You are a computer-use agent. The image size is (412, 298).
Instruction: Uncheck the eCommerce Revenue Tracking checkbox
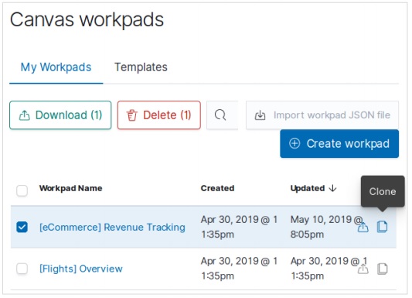click(22, 227)
